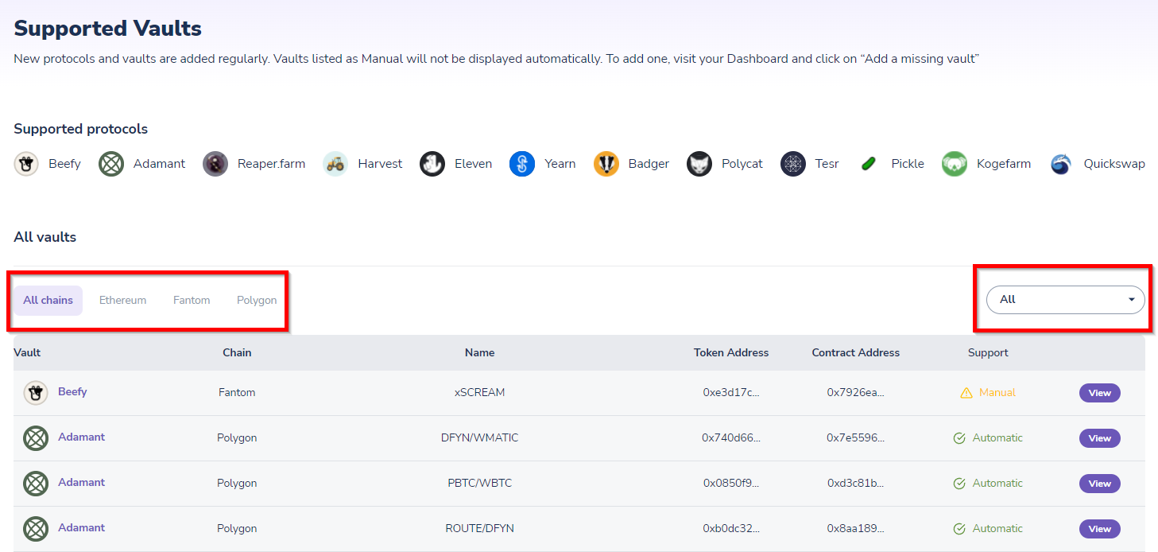Switch to the Fantom chain tab
This screenshot has height=552, width=1158.
point(192,301)
